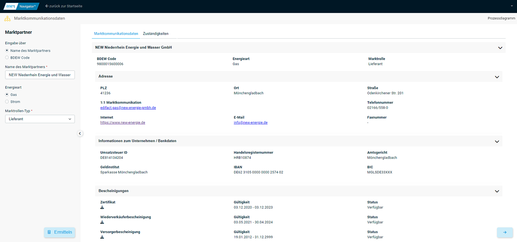Click street Odenkirchener Str. 201
Image resolution: width=517 pixels, height=242 pixels.
point(385,93)
